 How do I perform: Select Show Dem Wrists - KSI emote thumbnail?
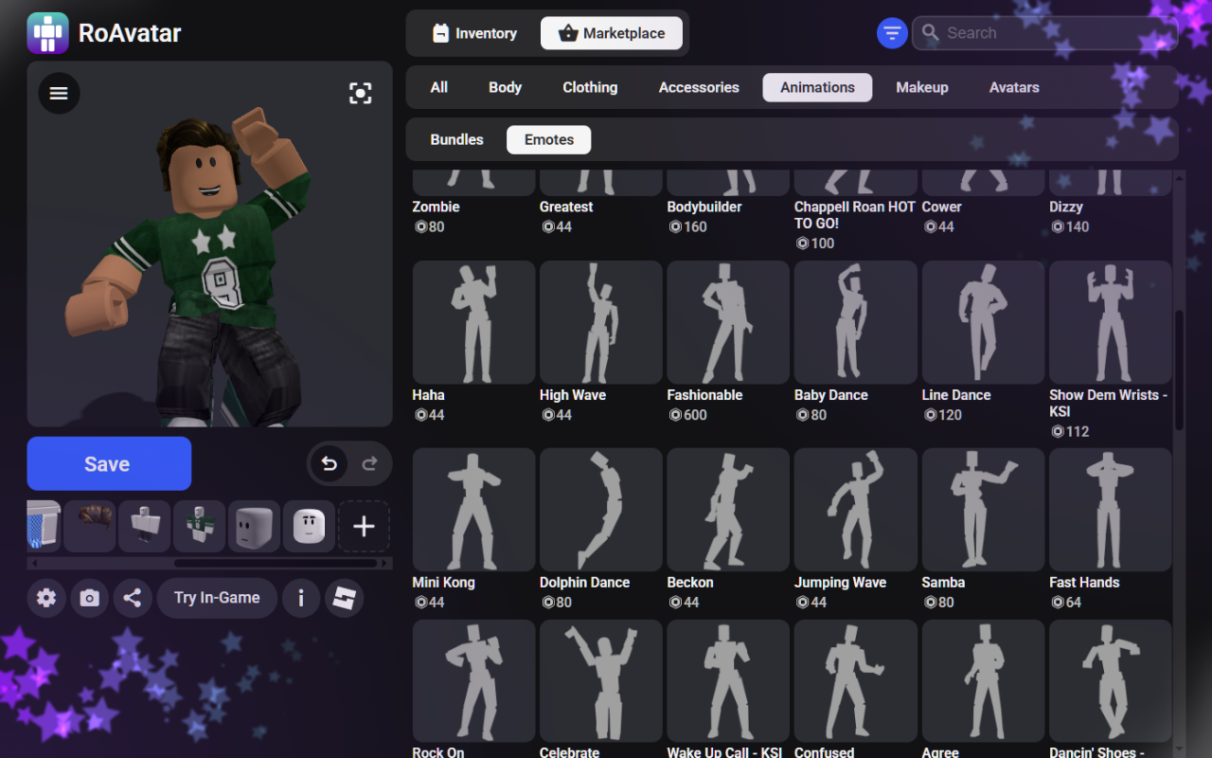click(x=1111, y=322)
